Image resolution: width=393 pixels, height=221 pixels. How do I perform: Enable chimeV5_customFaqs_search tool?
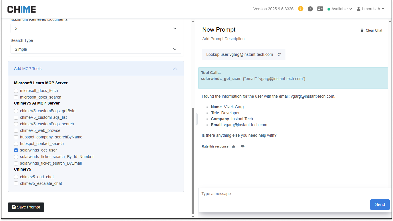click(x=16, y=124)
